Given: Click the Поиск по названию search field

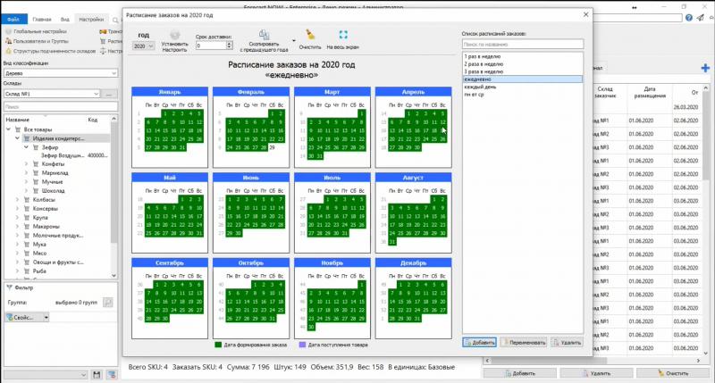Looking at the screenshot, I should pyautogui.click(x=521, y=44).
